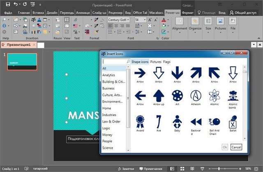Select the Art palette icon
The width and height of the screenshot is (263, 172).
[177, 96]
